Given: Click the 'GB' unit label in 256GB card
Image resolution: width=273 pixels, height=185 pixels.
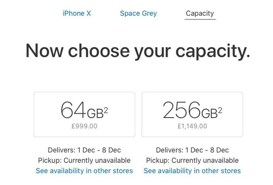Looking at the screenshot, I should 210,113.
